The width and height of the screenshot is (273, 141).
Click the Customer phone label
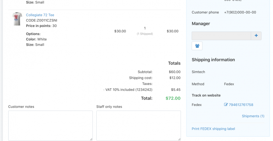click(x=205, y=12)
